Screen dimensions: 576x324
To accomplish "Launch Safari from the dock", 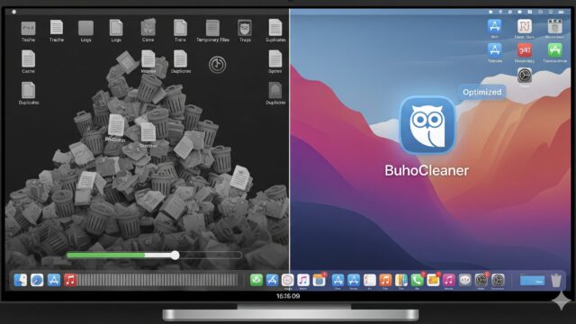I will [x=37, y=280].
